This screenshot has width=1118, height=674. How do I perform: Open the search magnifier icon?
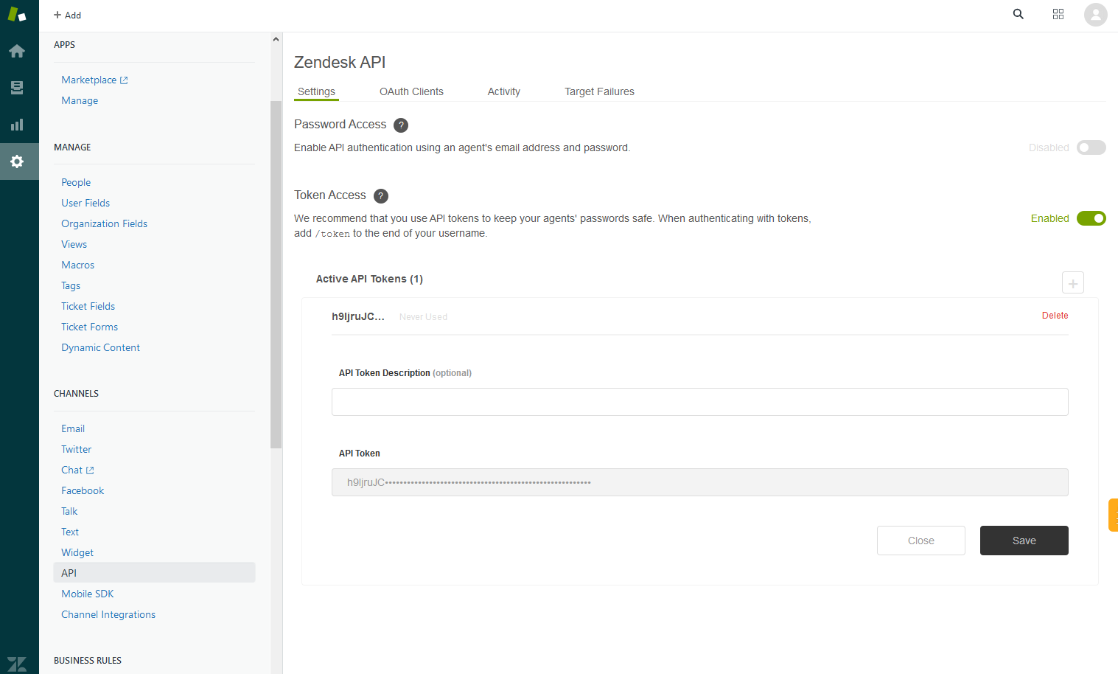[x=1019, y=14]
